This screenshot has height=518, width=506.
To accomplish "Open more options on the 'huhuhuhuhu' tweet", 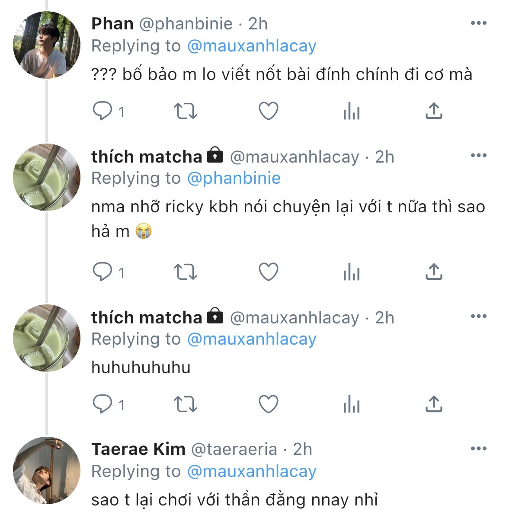I will pos(478,317).
